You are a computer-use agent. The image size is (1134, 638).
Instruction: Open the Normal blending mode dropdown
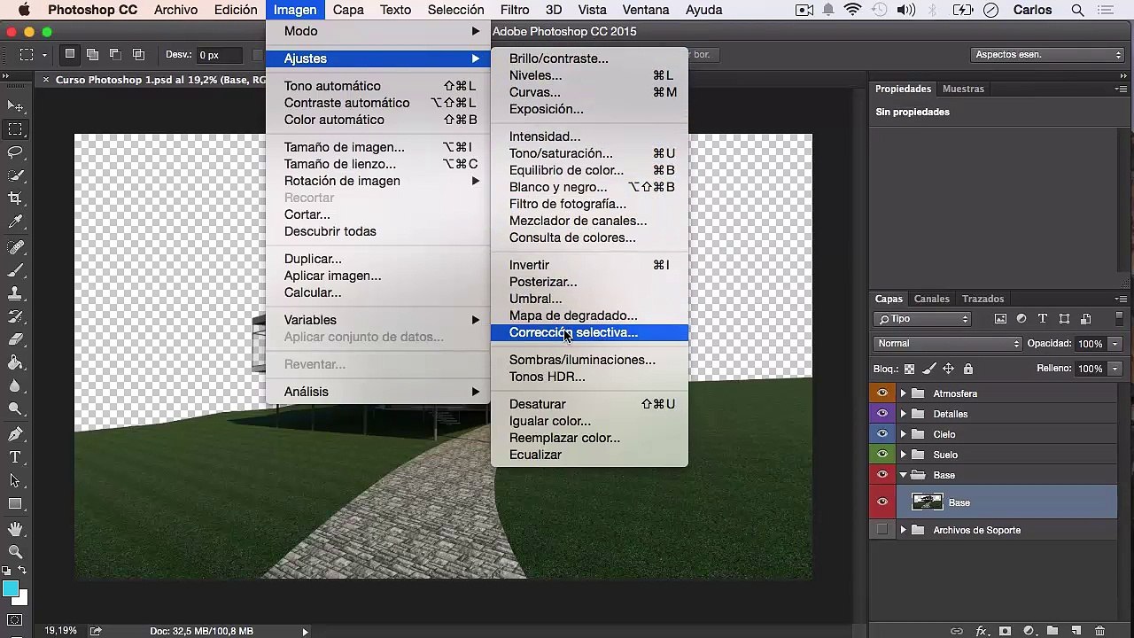pos(948,344)
